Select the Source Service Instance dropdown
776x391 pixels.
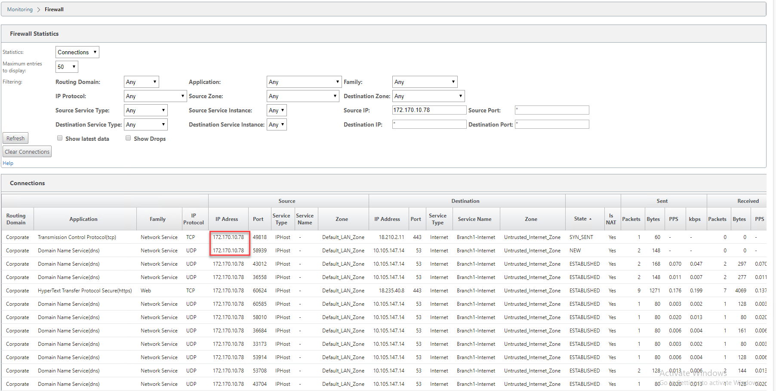277,110
